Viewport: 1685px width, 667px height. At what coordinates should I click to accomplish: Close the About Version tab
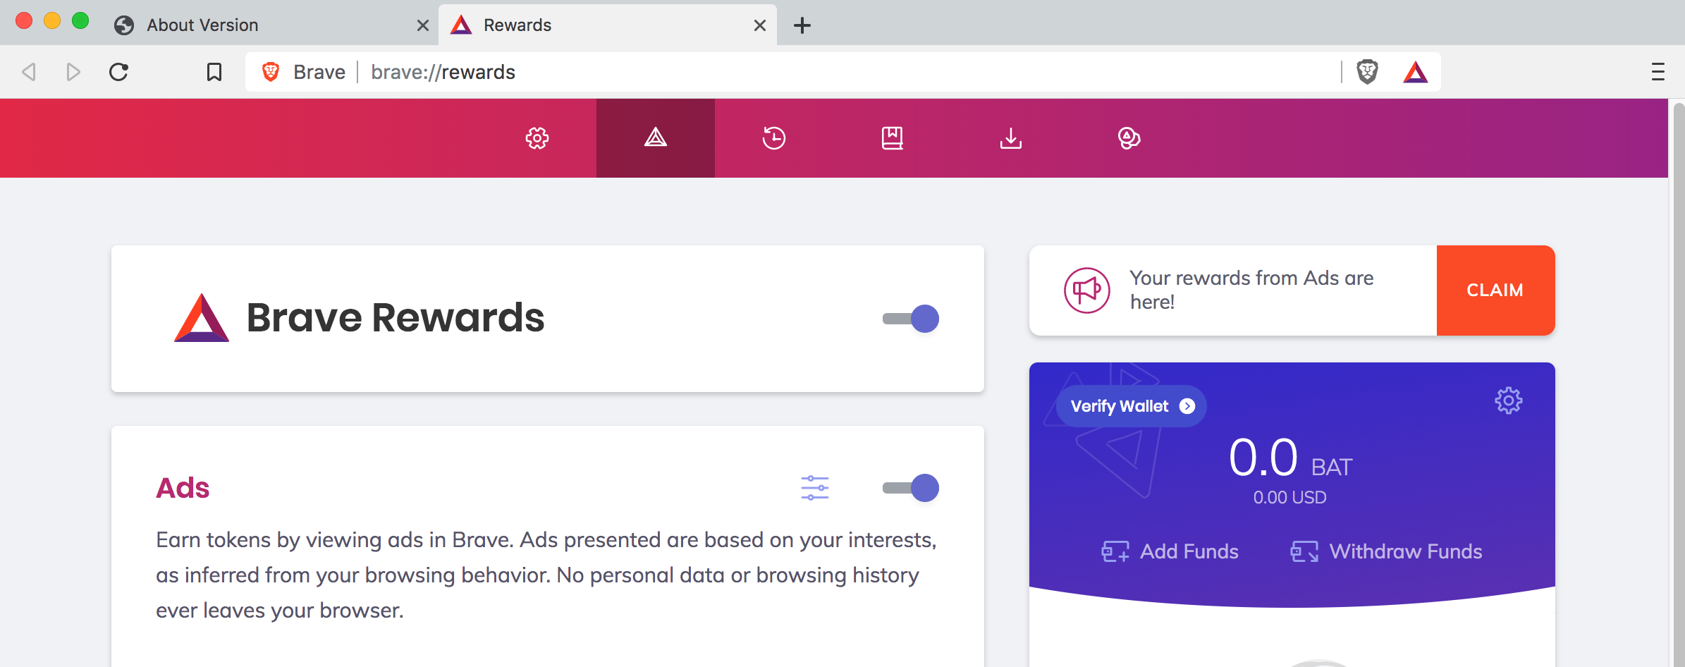point(423,25)
